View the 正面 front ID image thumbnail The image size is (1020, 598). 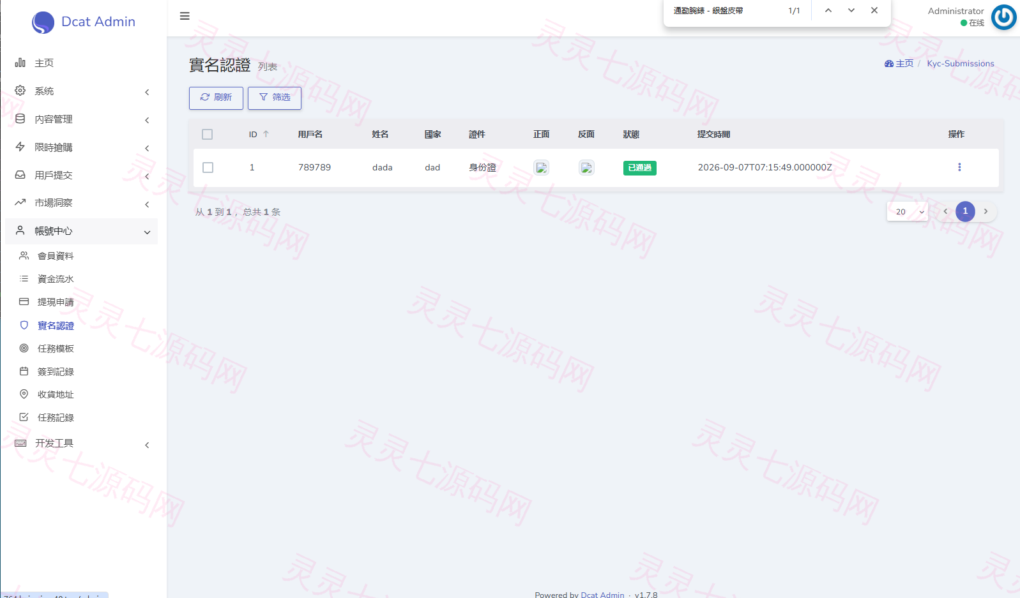542,167
